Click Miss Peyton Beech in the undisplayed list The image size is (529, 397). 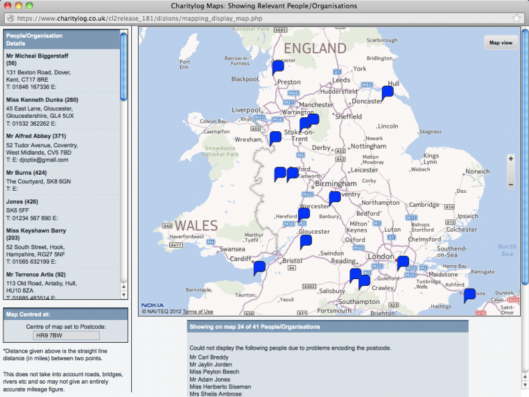click(214, 372)
